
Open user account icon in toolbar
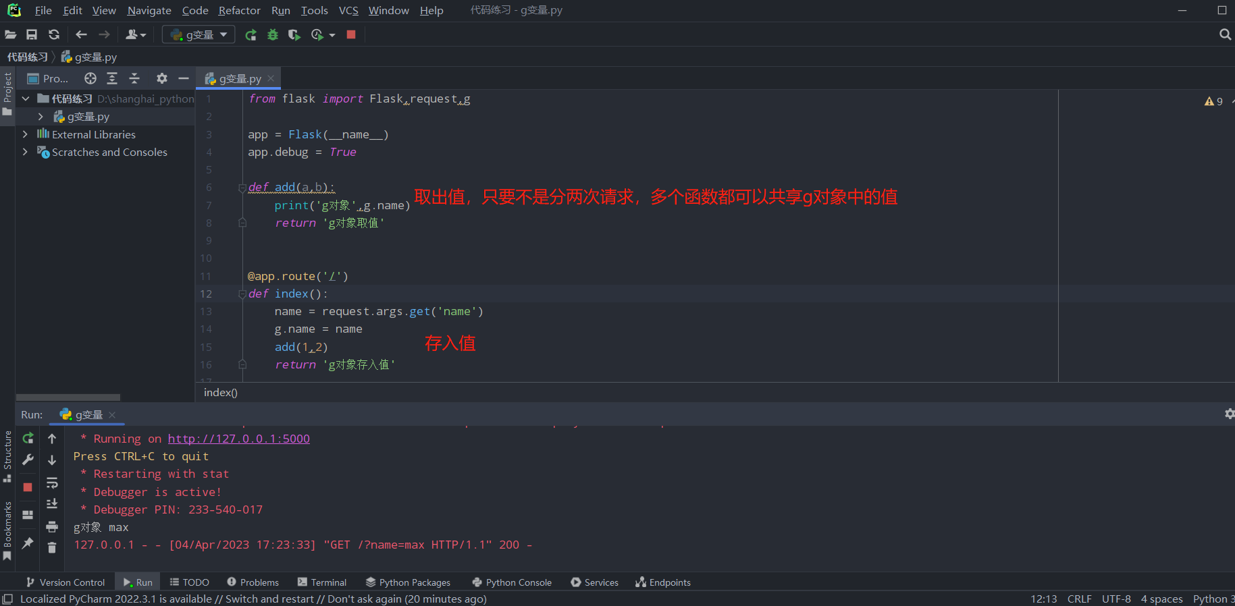click(x=136, y=34)
